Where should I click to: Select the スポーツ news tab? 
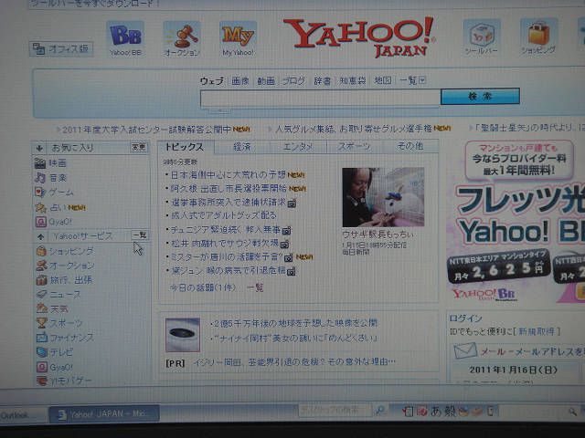point(354,146)
